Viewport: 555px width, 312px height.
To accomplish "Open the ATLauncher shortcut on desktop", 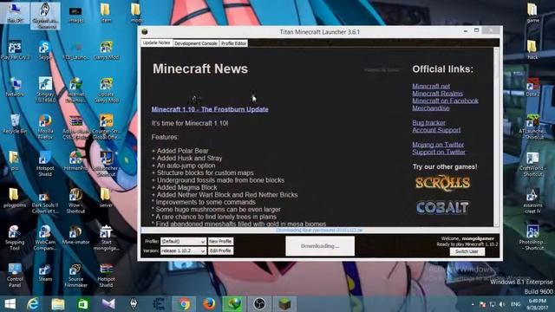I will 532,127.
